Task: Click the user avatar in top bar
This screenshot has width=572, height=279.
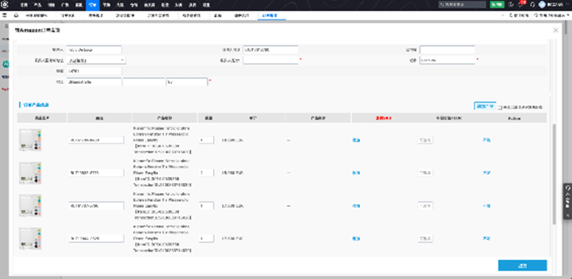Action: (x=542, y=5)
